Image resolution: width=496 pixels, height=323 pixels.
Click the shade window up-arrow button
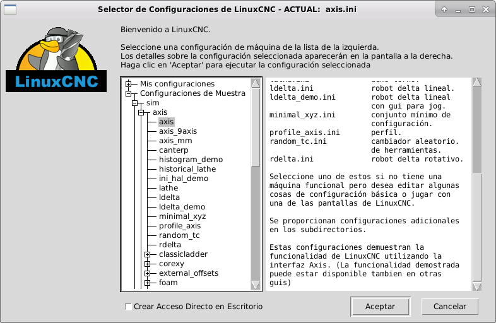[x=445, y=9]
